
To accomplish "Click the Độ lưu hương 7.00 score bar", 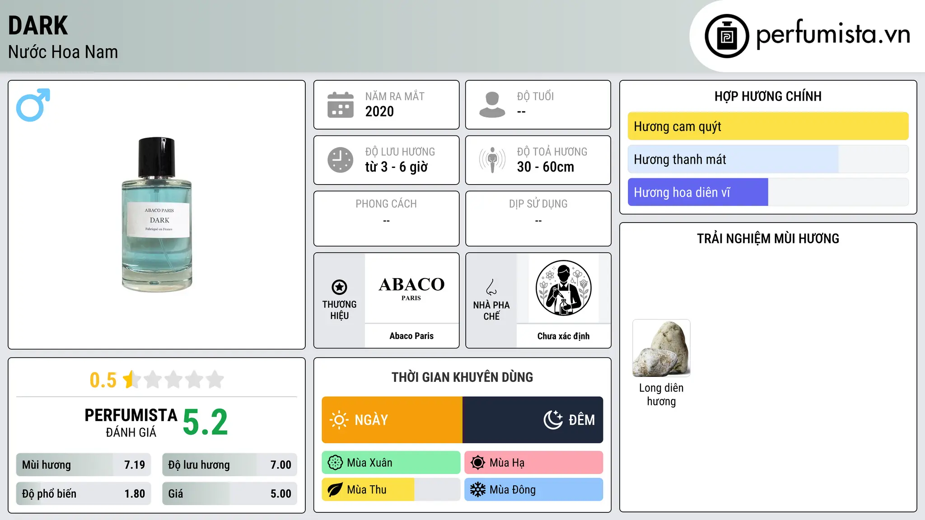I will tap(229, 465).
